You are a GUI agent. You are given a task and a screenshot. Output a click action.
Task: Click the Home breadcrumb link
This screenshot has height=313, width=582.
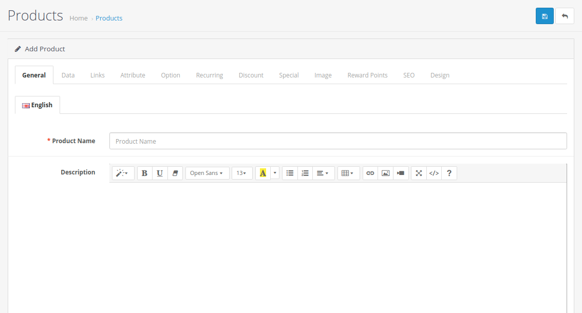point(78,18)
